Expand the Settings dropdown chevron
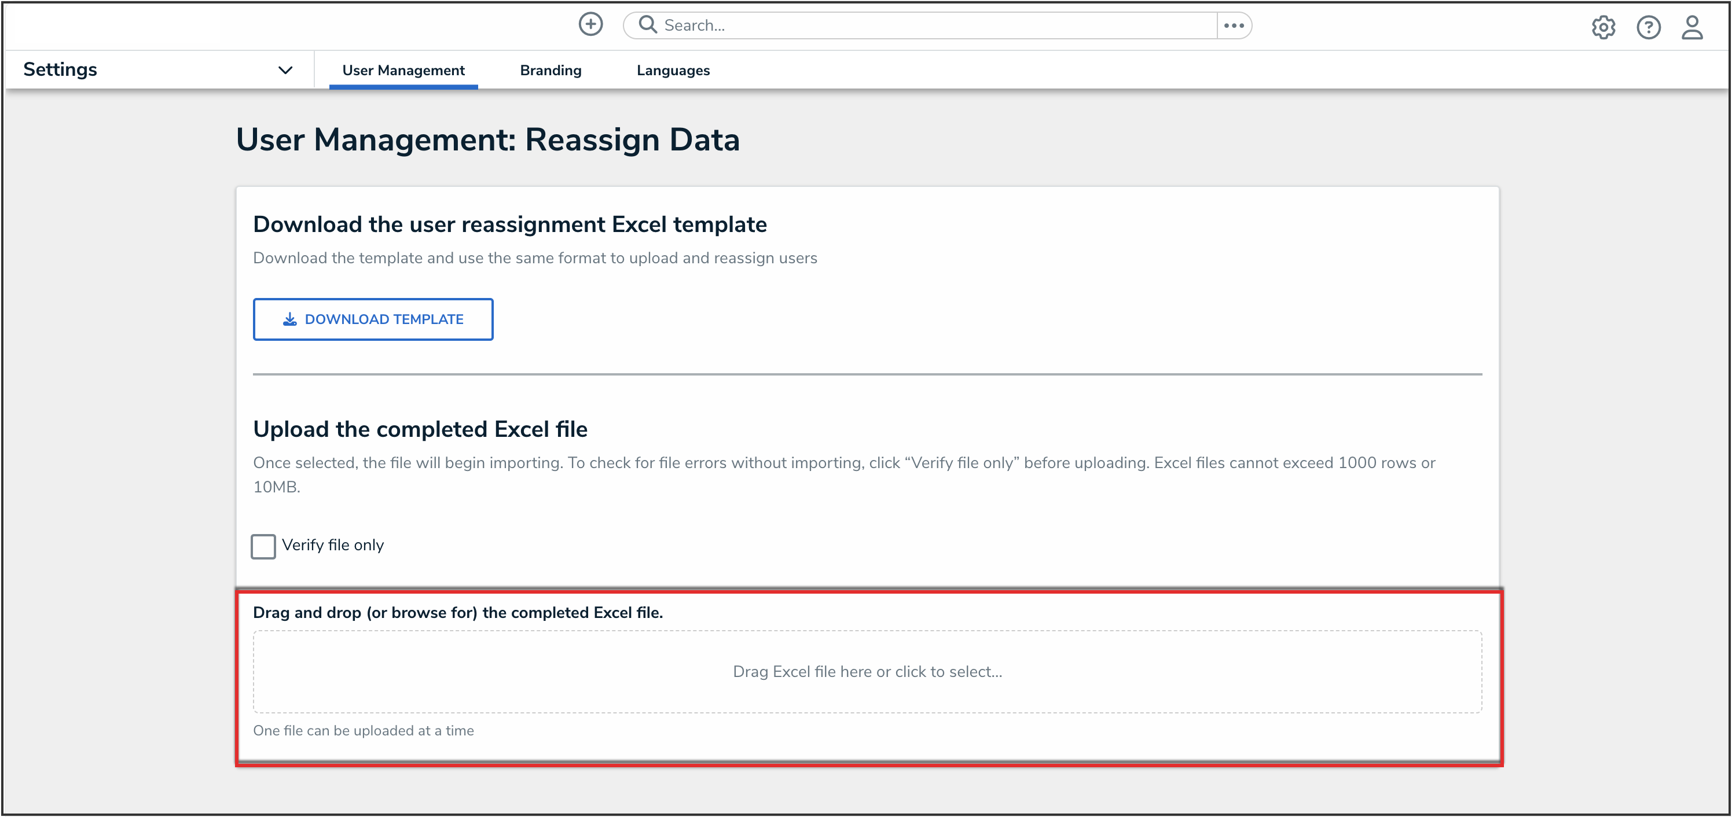1732x817 pixels. [x=285, y=70]
